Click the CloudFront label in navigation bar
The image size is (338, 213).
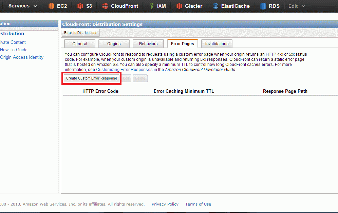(125, 6)
